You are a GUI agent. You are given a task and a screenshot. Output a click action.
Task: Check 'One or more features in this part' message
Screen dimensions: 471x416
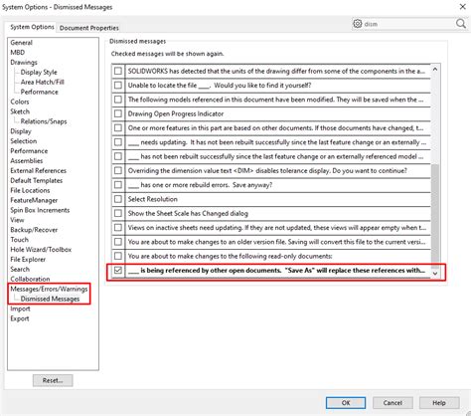tap(118, 128)
